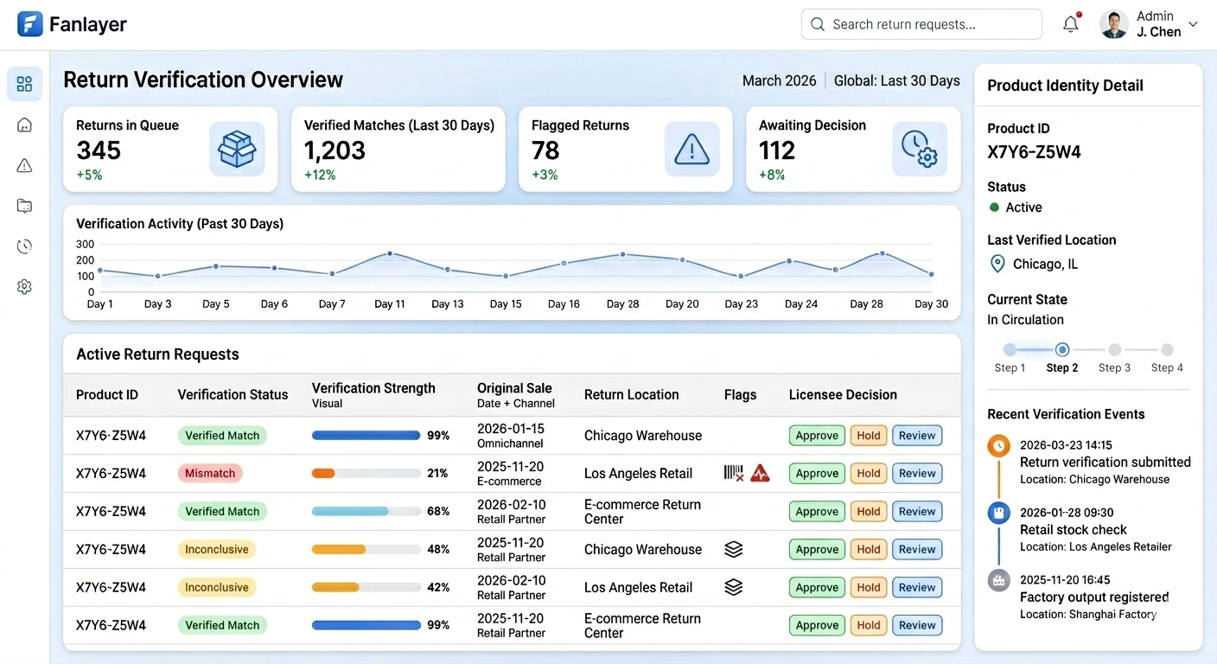
Task: Click the 99% verification strength bar
Action: 366,435
